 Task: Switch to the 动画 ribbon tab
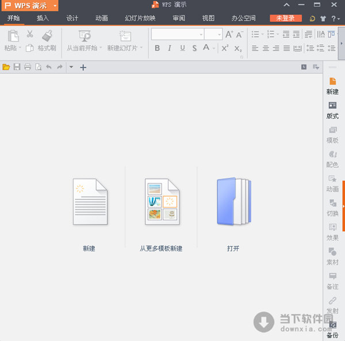pyautogui.click(x=102, y=18)
